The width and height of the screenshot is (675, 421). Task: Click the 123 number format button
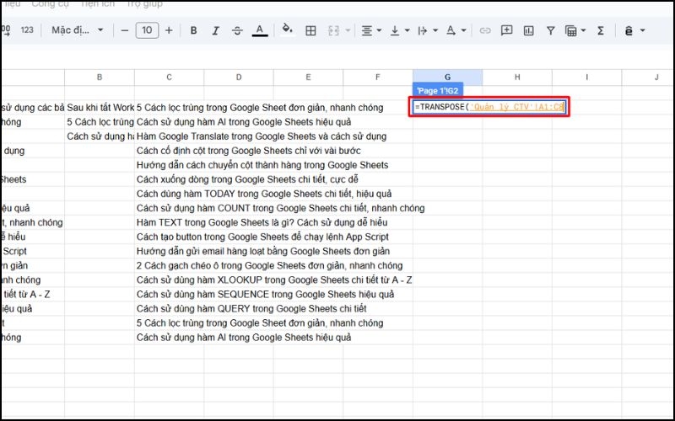(27, 30)
